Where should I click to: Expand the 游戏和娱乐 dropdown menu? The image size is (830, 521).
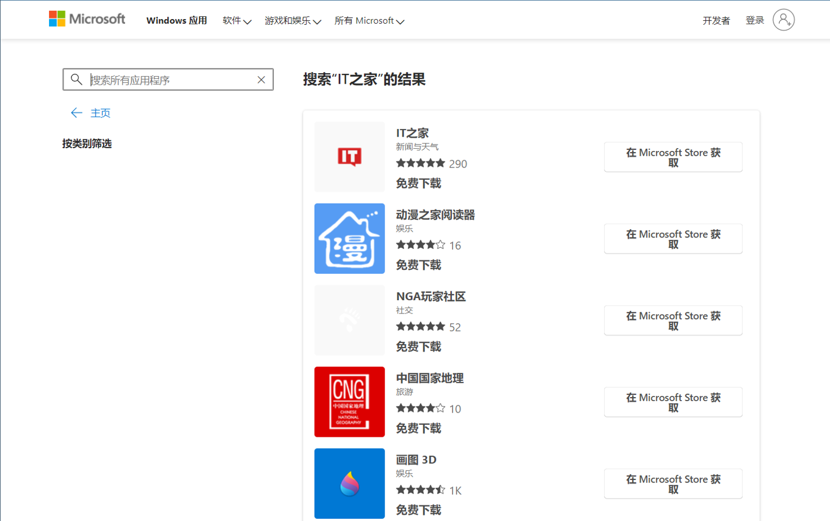click(x=293, y=21)
